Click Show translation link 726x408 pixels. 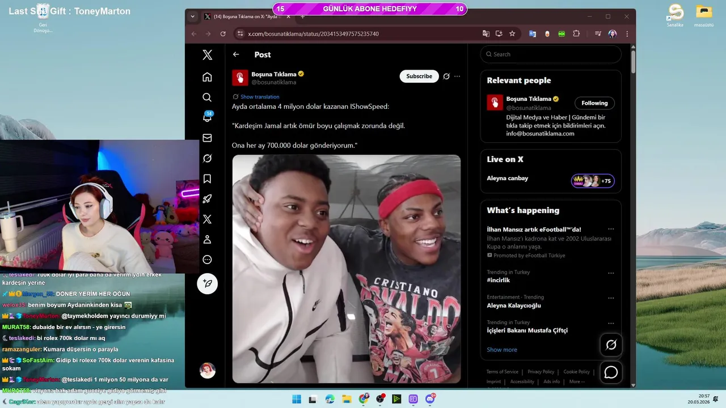click(x=260, y=97)
